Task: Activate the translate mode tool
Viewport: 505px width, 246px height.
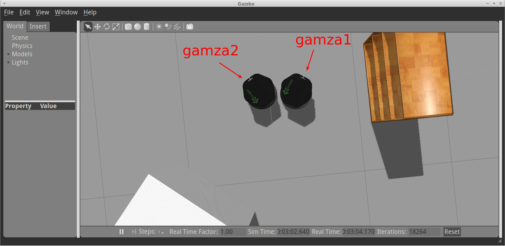Action: tap(97, 27)
